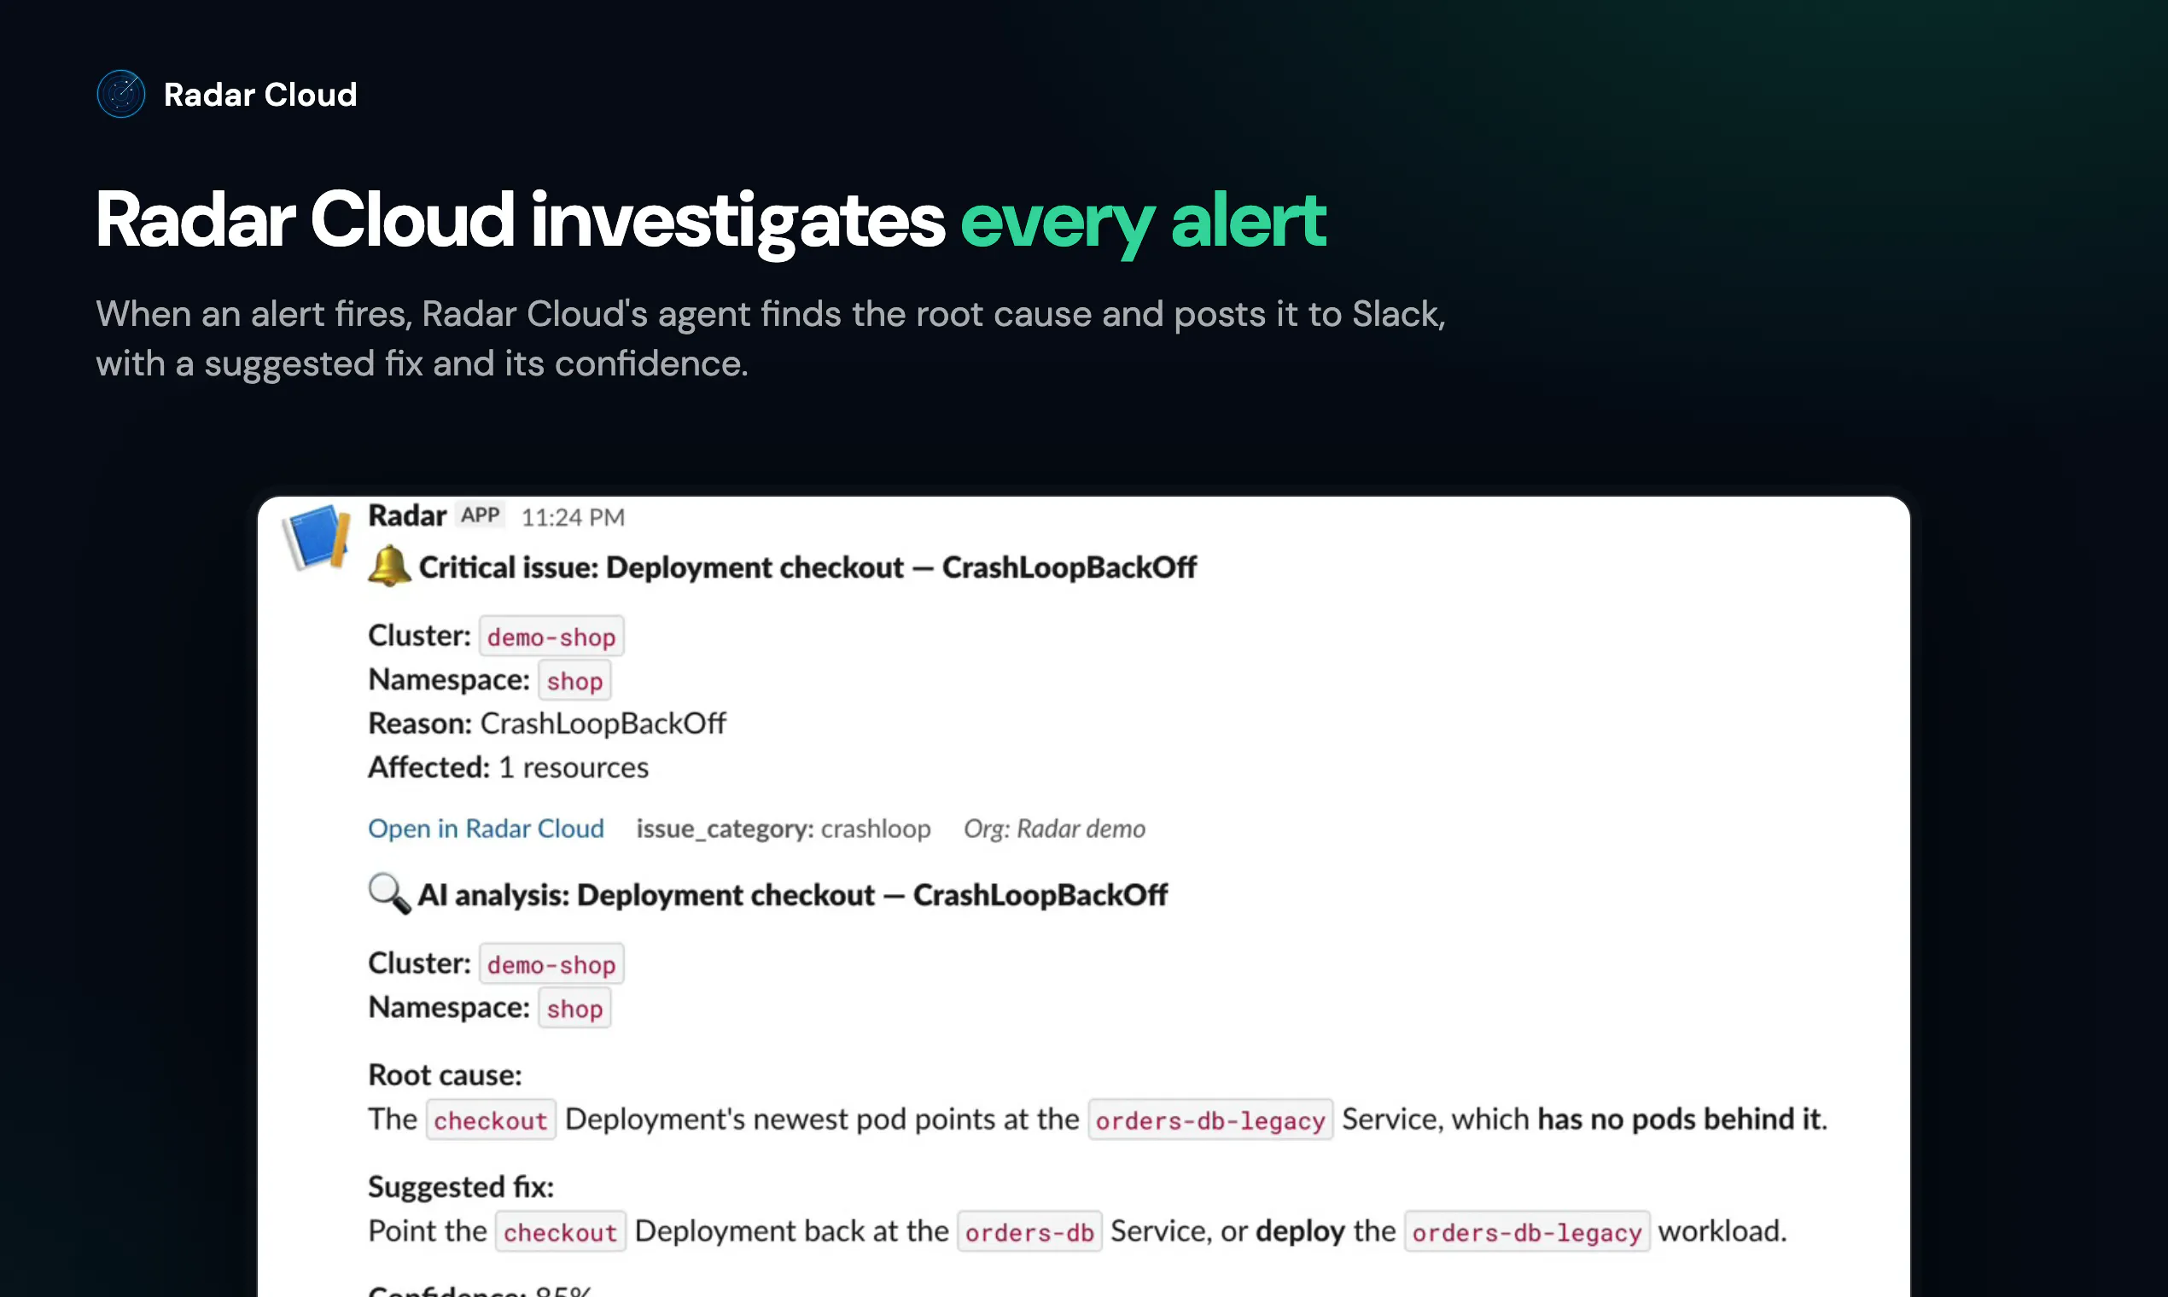
Task: Click the 11:24 PM message timestamp
Action: (x=574, y=517)
